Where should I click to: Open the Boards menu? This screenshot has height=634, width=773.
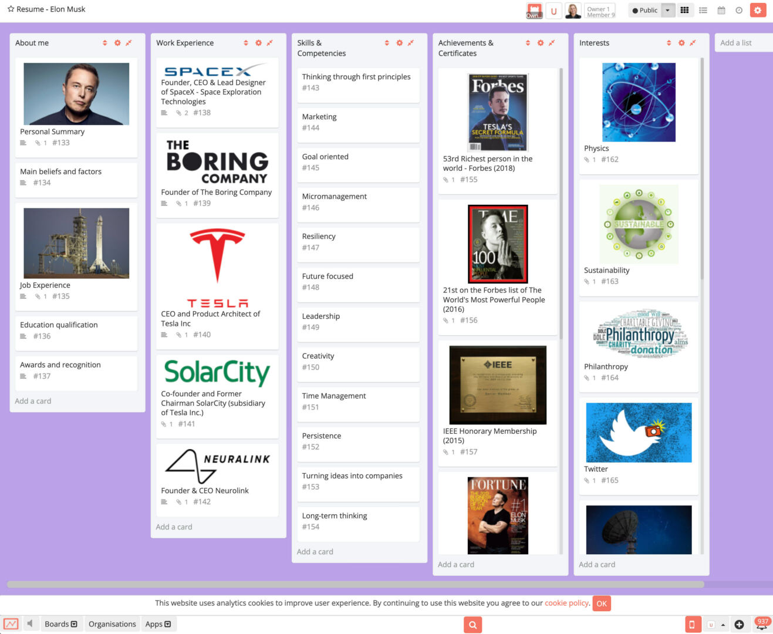(61, 624)
